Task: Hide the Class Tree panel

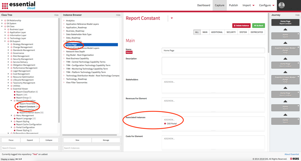Action: 56,15
